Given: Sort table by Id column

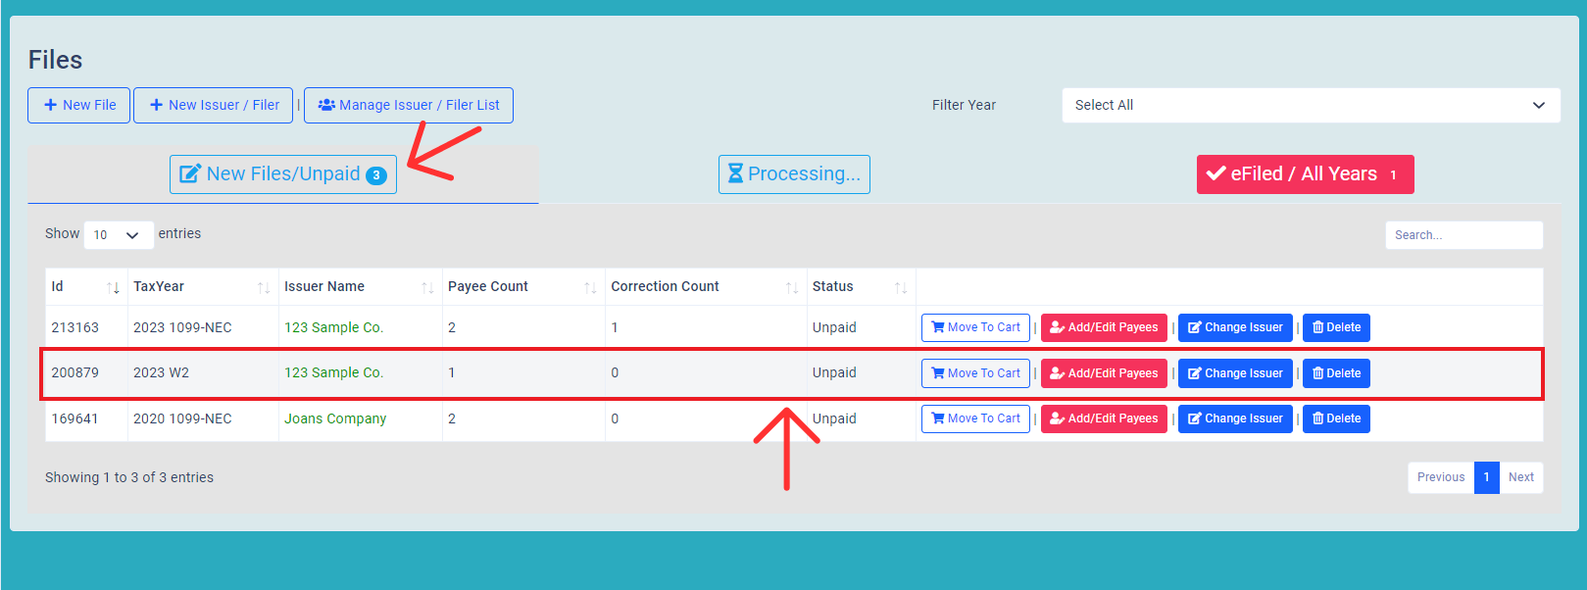Looking at the screenshot, I should [x=86, y=286].
